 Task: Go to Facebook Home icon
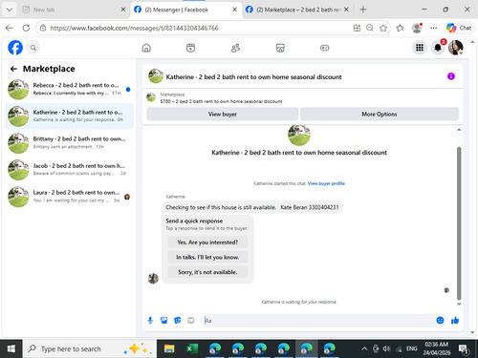[146, 48]
